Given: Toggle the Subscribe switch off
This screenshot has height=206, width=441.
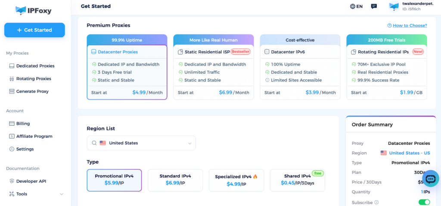Looking at the screenshot, I should [x=424, y=202].
